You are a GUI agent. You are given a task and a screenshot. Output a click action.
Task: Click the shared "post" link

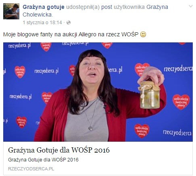coord(106,7)
